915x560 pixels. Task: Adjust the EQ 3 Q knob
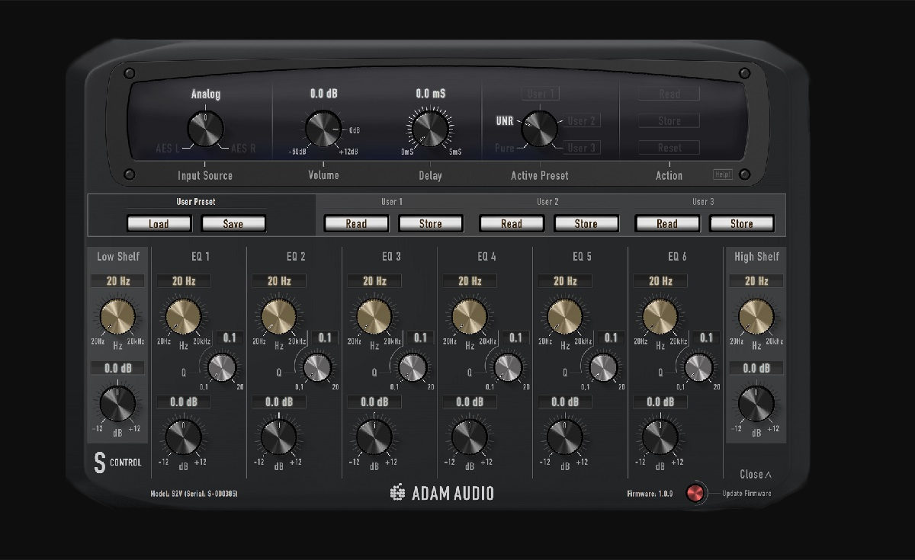tap(413, 368)
